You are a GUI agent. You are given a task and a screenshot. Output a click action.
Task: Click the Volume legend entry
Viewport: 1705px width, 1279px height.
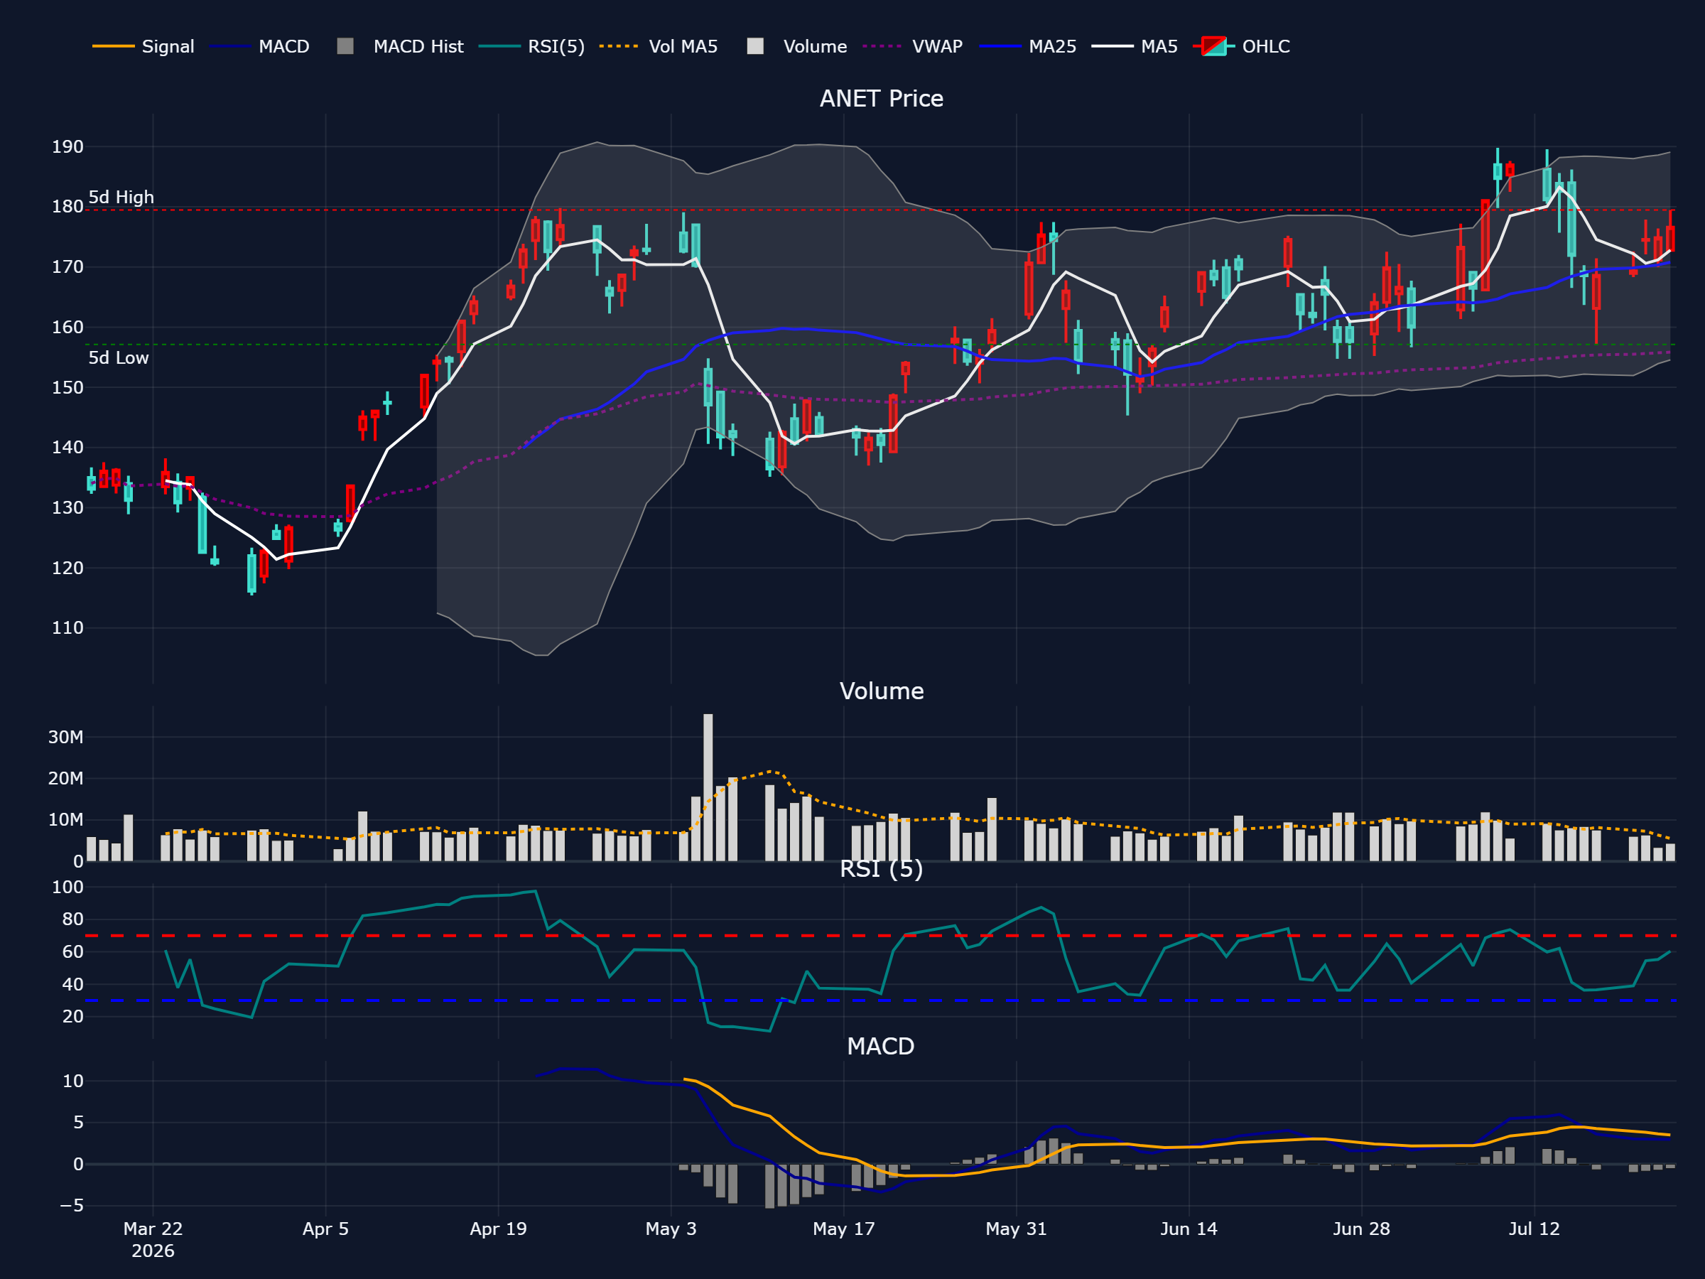pyautogui.click(x=796, y=46)
